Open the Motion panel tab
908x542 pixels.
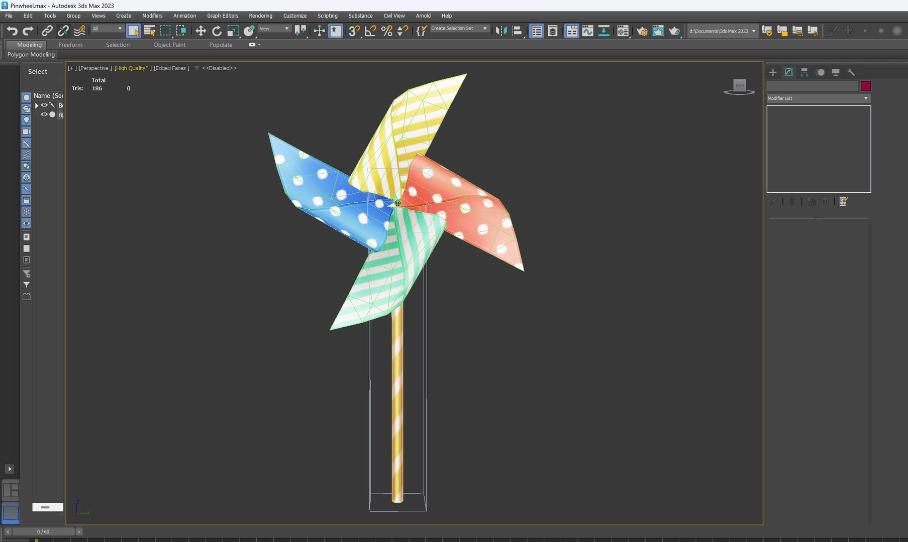[820, 72]
